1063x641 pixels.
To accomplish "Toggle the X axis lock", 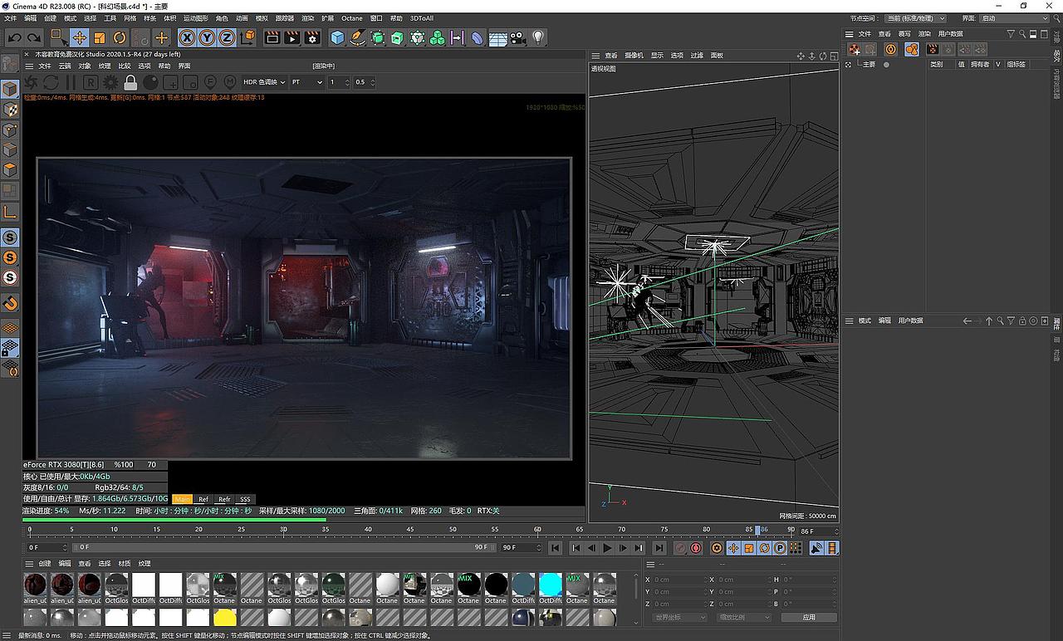I will coord(187,37).
